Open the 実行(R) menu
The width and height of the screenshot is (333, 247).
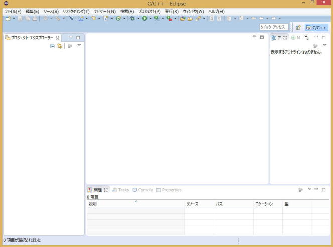point(172,11)
